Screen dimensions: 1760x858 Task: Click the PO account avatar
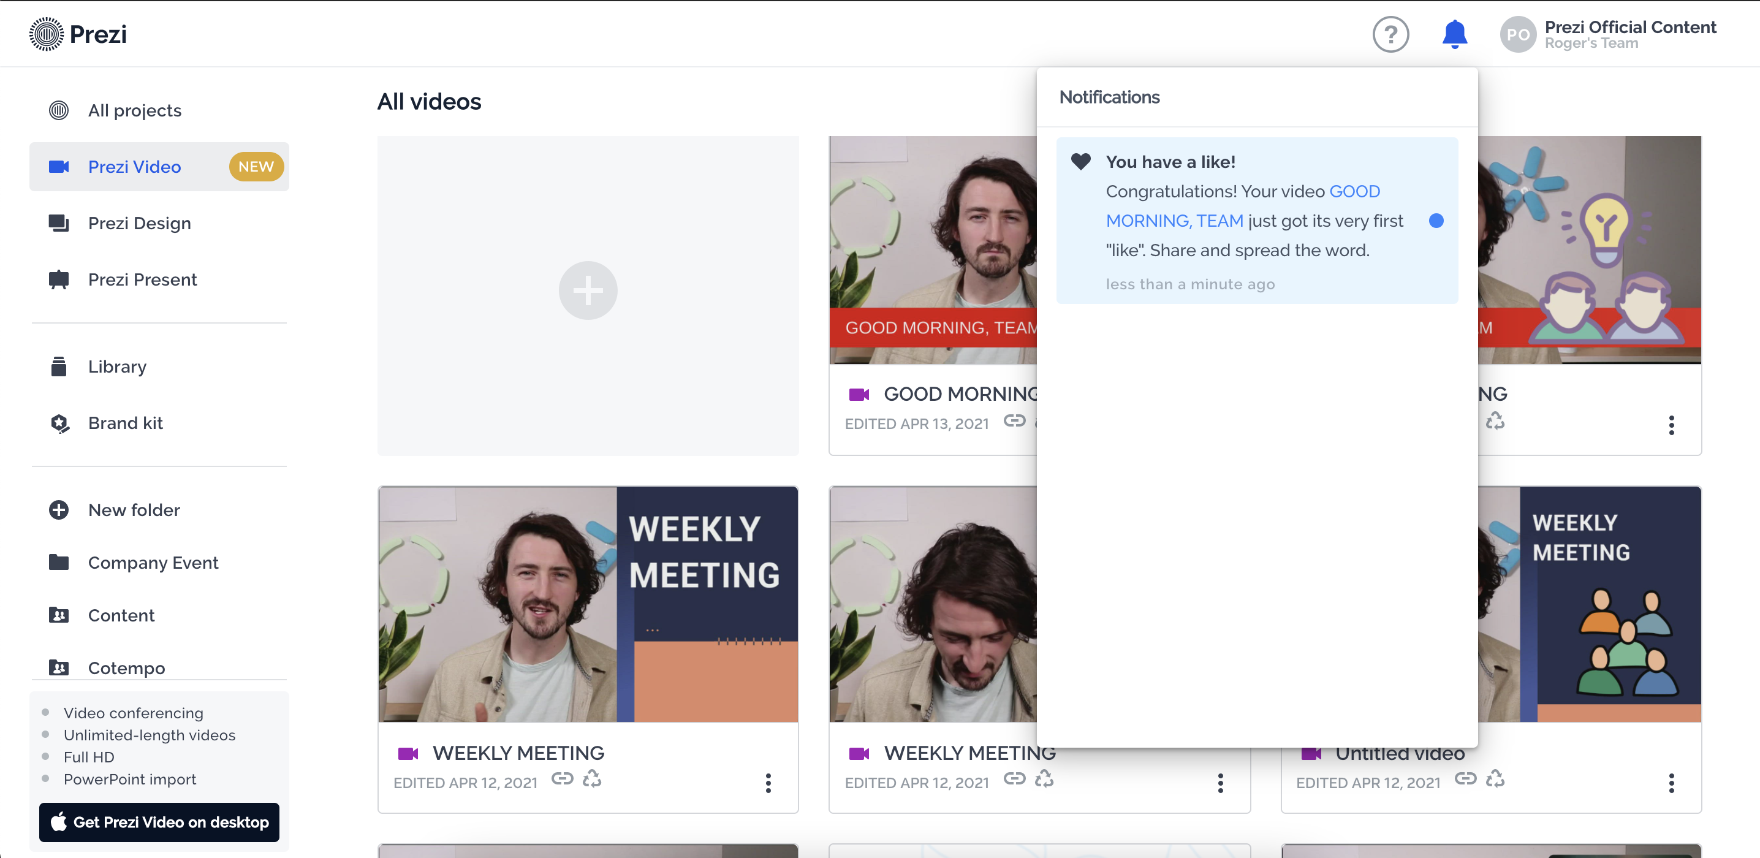pos(1517,34)
